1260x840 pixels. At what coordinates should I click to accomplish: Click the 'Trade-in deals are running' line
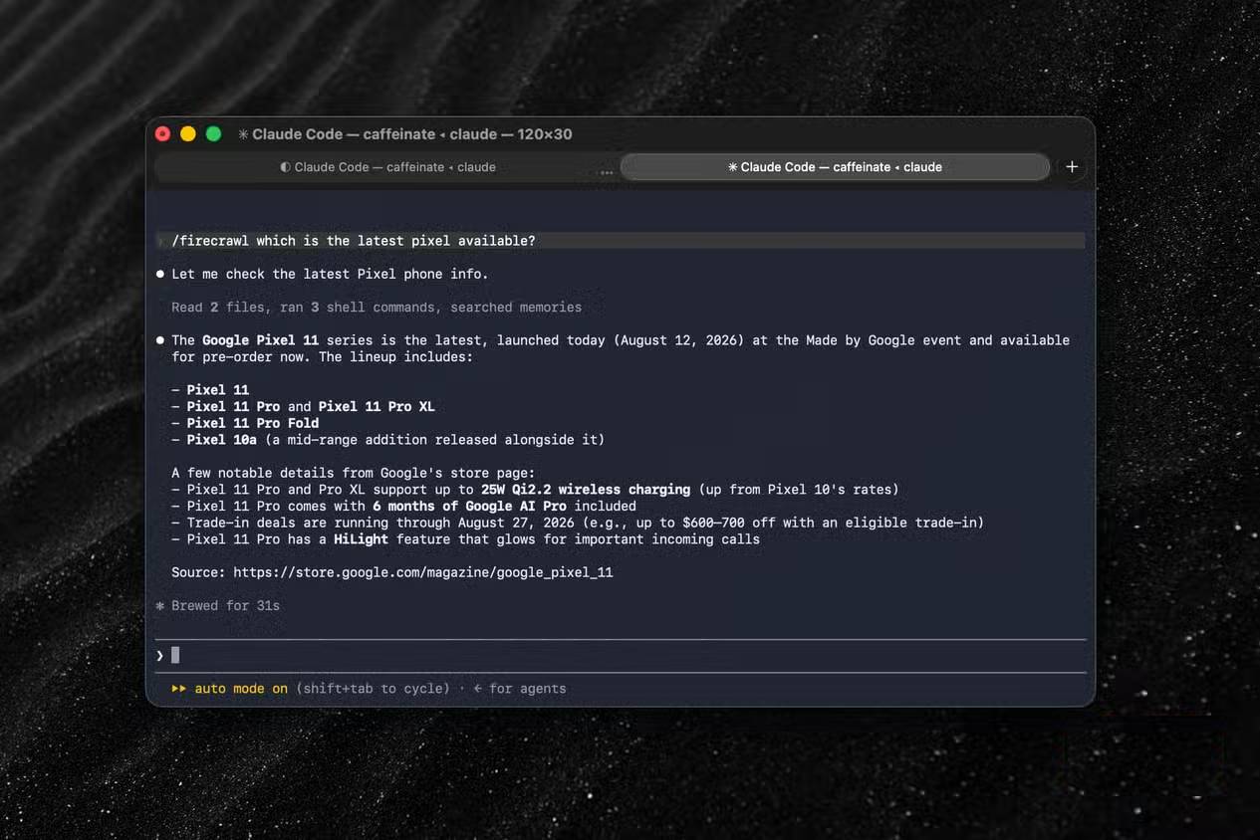[578, 523]
